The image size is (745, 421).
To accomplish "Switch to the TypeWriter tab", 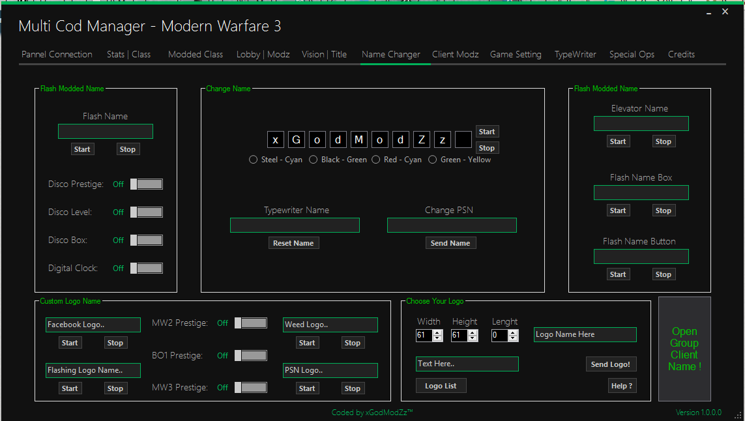I will tap(575, 54).
